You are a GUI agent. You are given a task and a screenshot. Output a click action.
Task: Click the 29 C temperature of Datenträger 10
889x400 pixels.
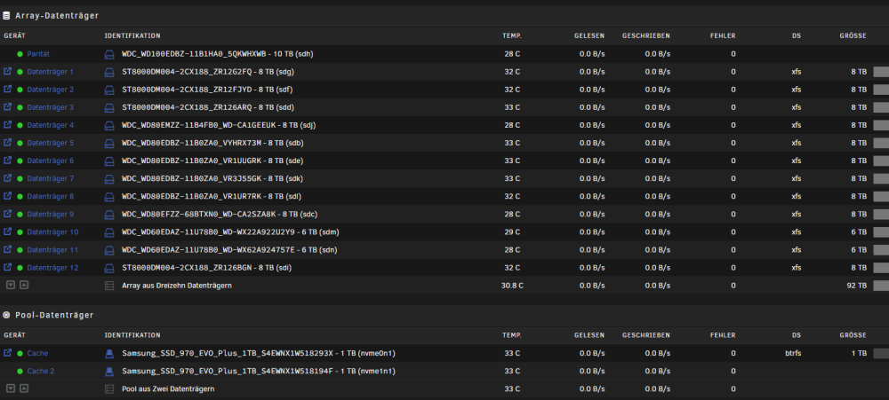click(512, 232)
